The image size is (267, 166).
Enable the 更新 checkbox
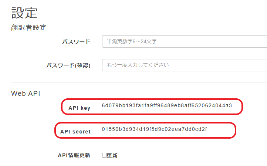point(104,156)
